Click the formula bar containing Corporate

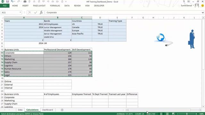[x=123, y=12]
